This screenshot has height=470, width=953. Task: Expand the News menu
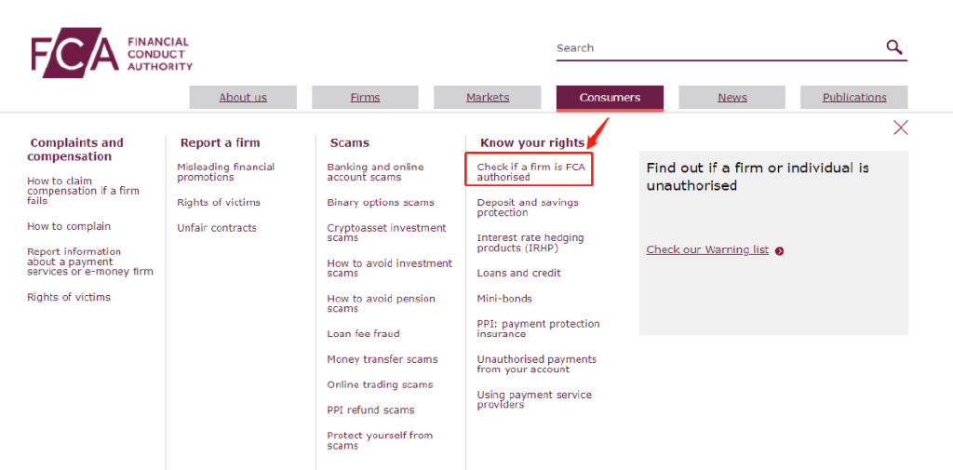(732, 98)
